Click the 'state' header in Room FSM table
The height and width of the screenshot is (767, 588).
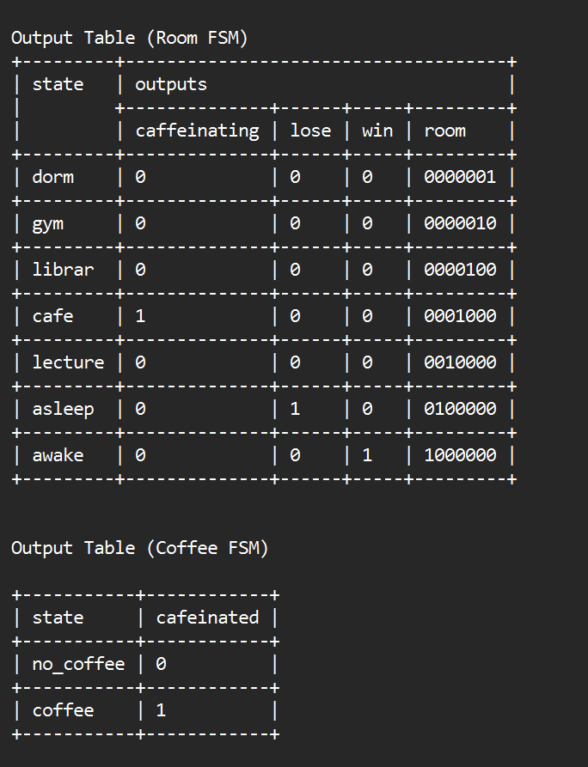[58, 85]
